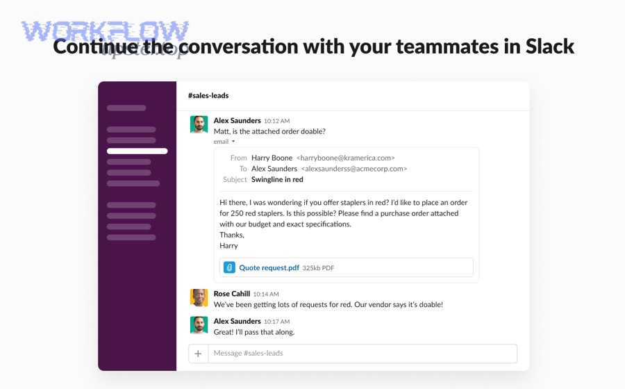
Task: Click the 'Continue the conversation' headline
Action: pyautogui.click(x=314, y=47)
